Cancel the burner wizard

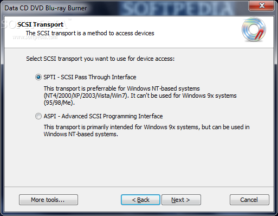[x=249, y=200]
